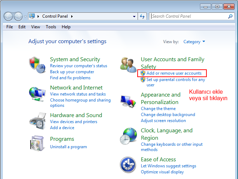Click the Back navigation arrow
This screenshot has width=238, height=179.
(8, 16)
